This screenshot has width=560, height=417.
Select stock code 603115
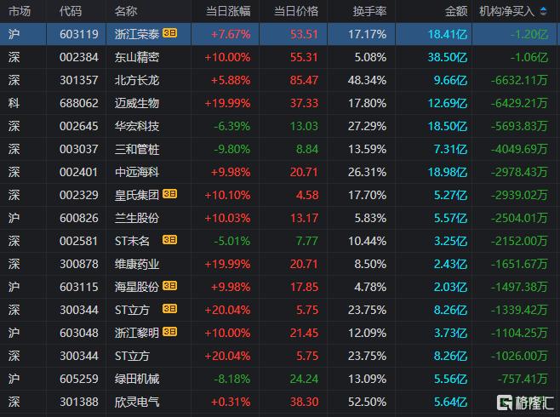coord(79,287)
